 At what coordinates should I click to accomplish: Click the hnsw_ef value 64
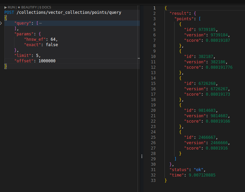pos(54,39)
